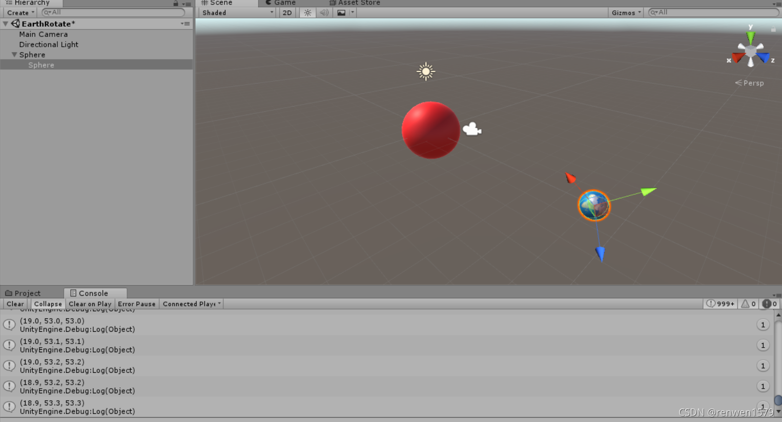Select the earth-textured sphere in the scene
The height and width of the screenshot is (422, 782).
(594, 206)
